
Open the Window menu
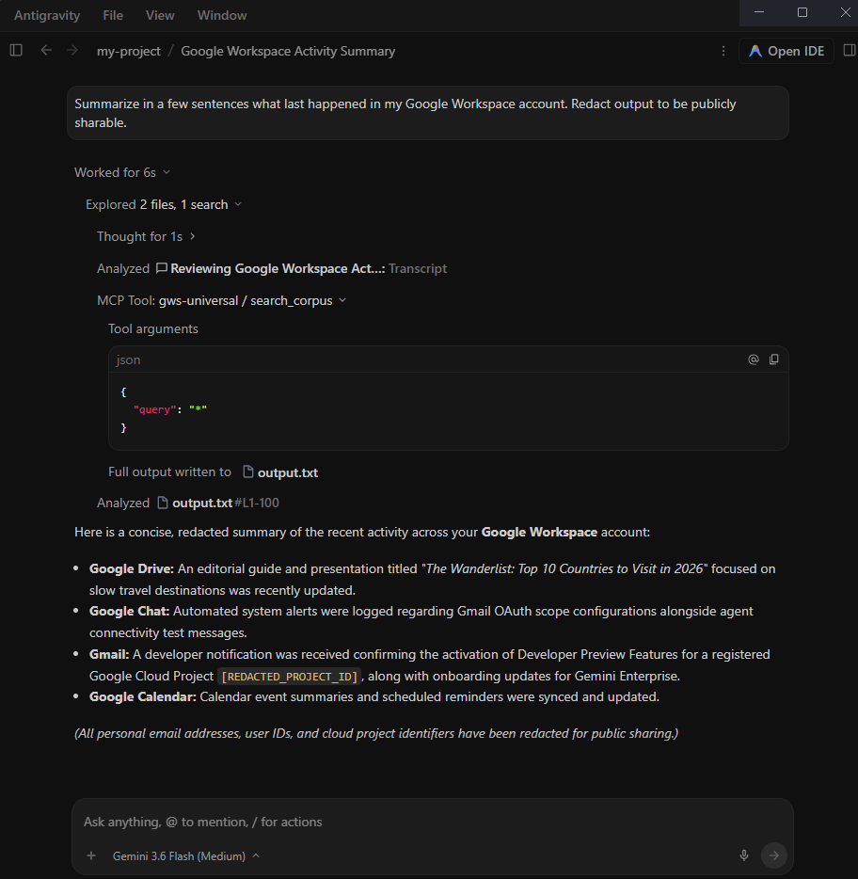222,15
